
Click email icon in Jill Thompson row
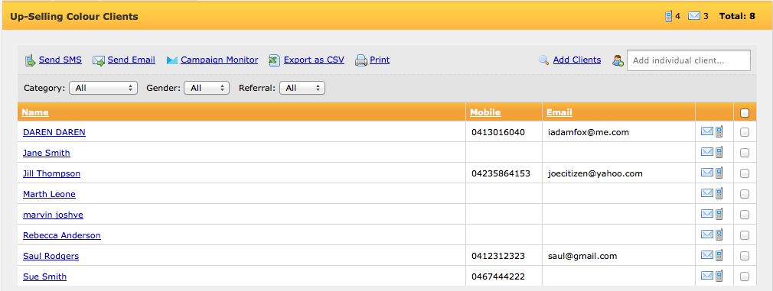pos(707,173)
